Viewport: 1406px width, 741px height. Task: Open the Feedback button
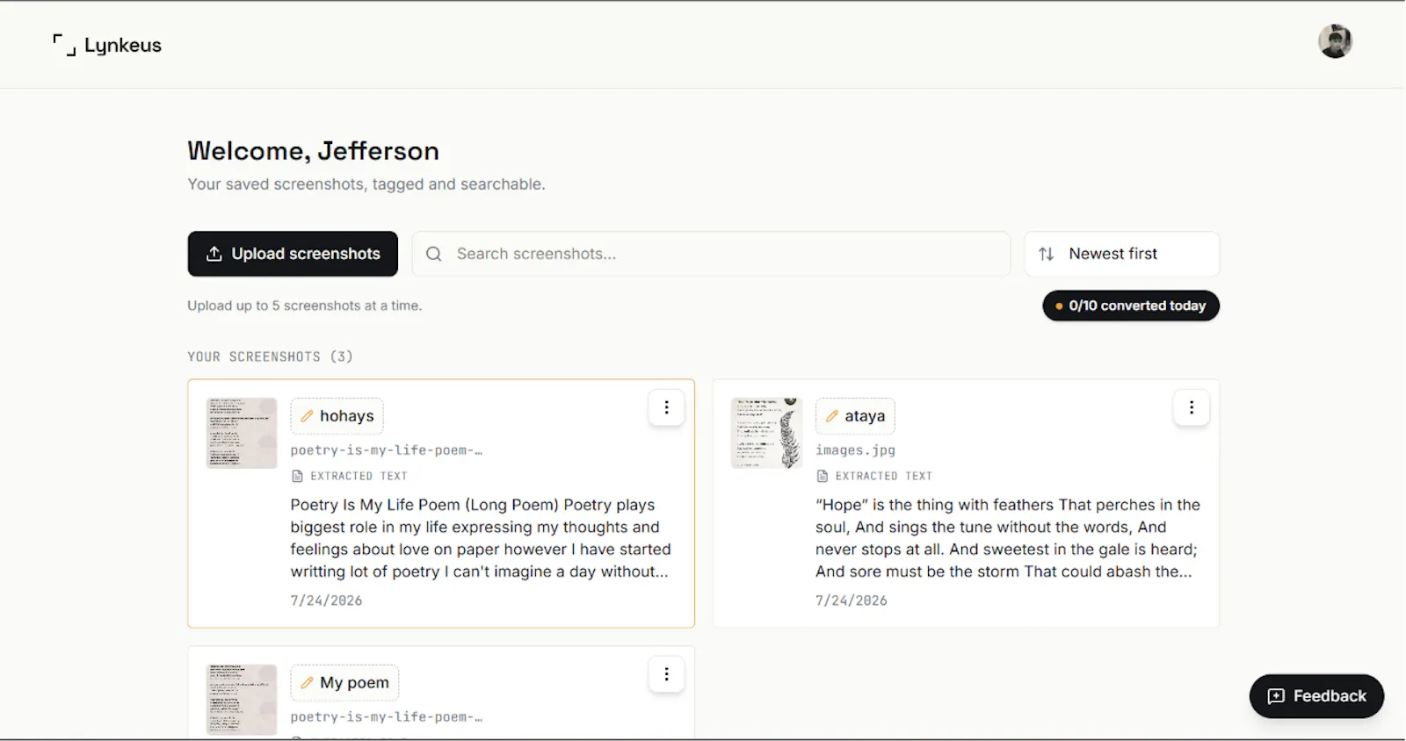pyautogui.click(x=1316, y=696)
